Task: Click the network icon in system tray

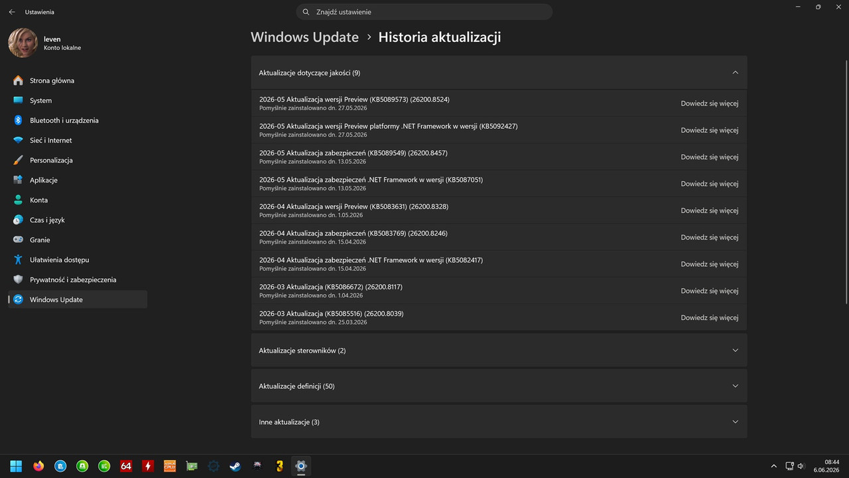Action: click(789, 466)
